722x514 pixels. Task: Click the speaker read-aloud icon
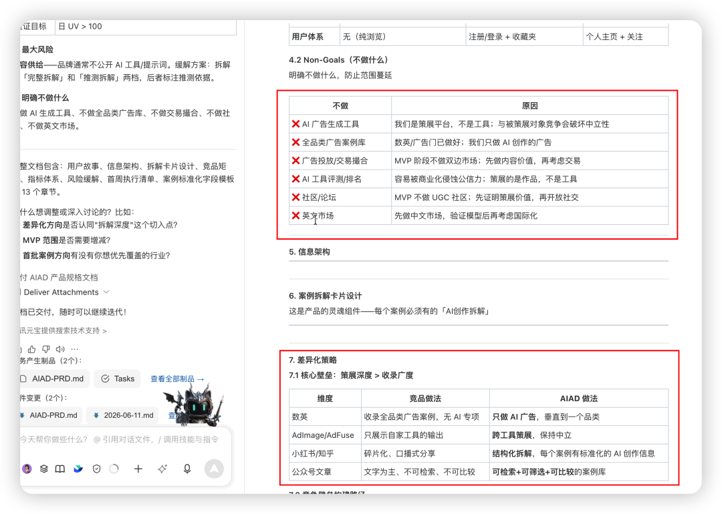(x=60, y=349)
